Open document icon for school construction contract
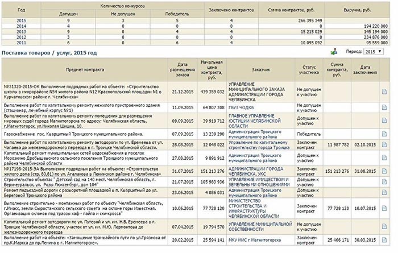 pyautogui.click(x=384, y=92)
